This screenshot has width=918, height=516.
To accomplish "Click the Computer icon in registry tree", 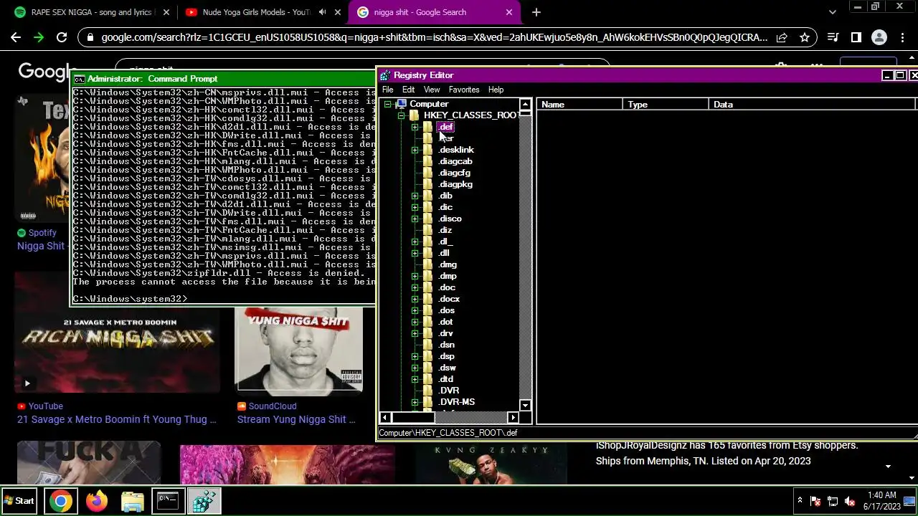I will coord(401,104).
